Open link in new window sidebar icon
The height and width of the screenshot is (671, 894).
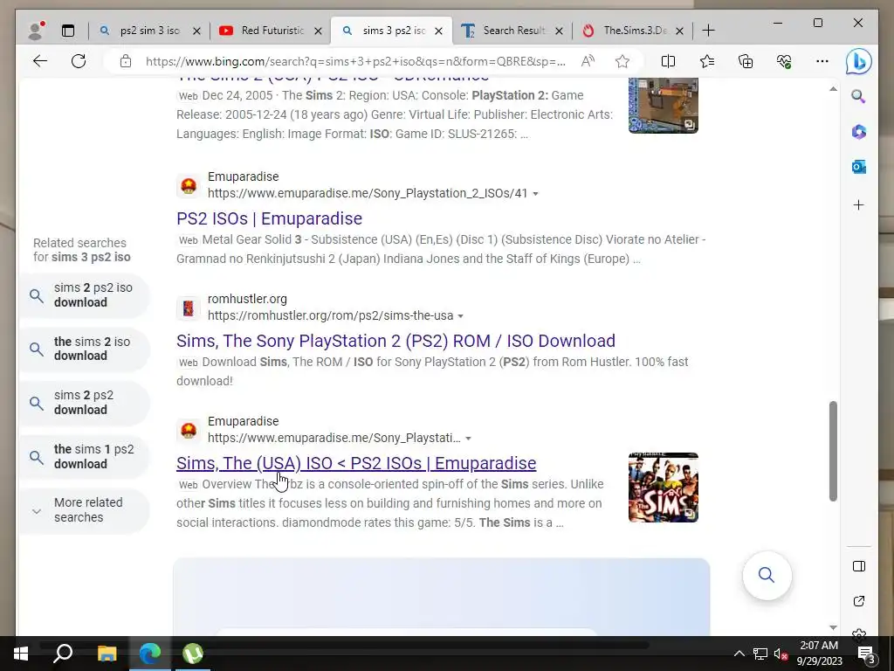tap(859, 601)
